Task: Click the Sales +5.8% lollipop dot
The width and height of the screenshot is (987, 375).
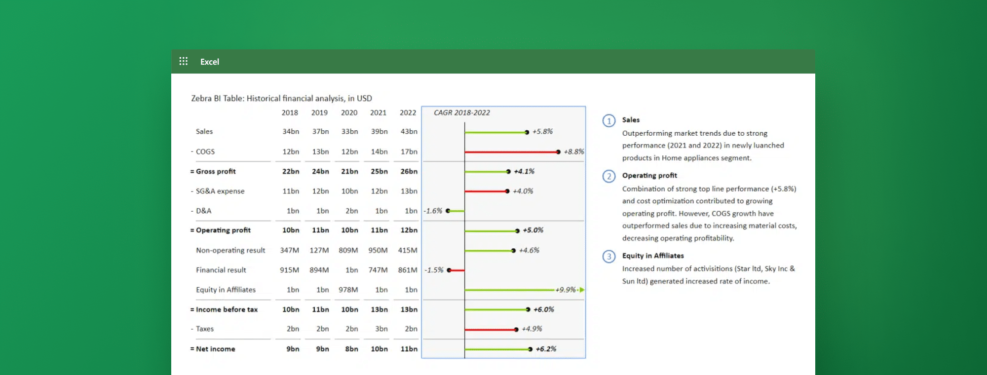Action: pos(527,132)
